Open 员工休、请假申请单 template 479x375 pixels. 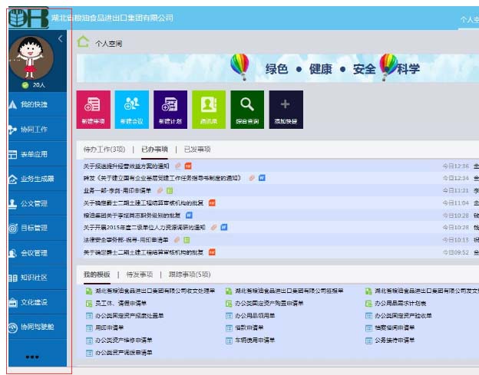tap(121, 303)
